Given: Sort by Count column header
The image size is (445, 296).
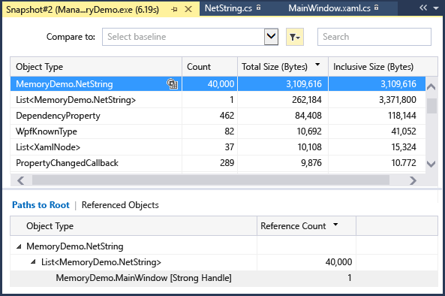Looking at the screenshot, I should click(209, 67).
